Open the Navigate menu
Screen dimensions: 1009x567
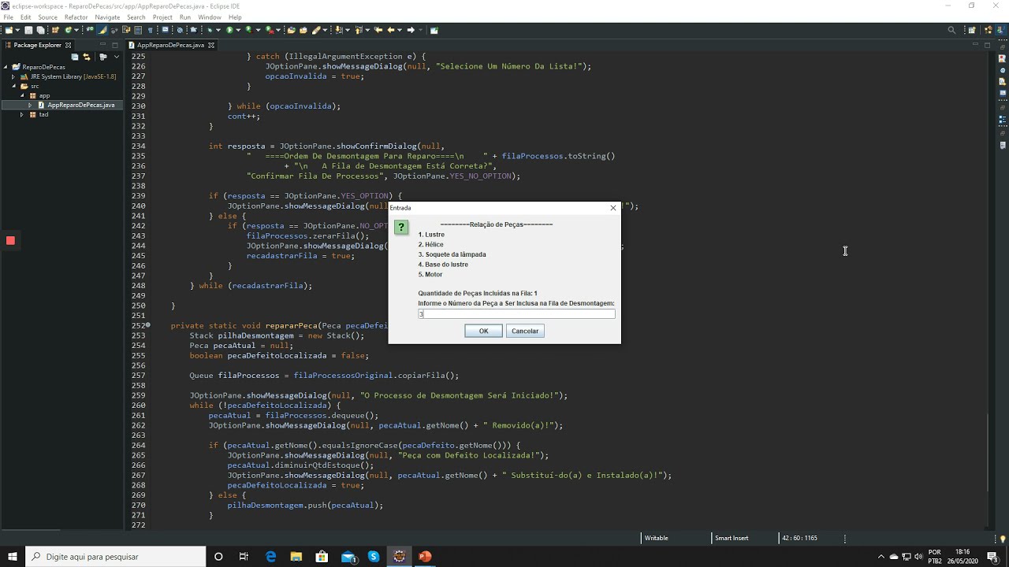coord(107,17)
